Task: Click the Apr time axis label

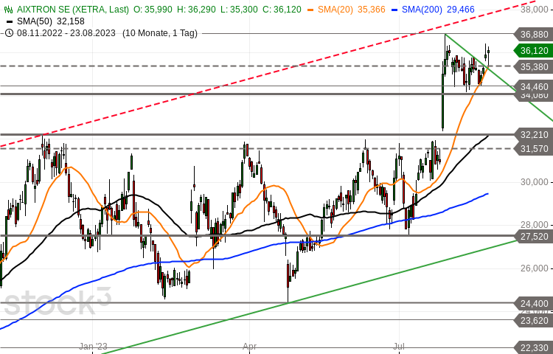Action: (250, 346)
